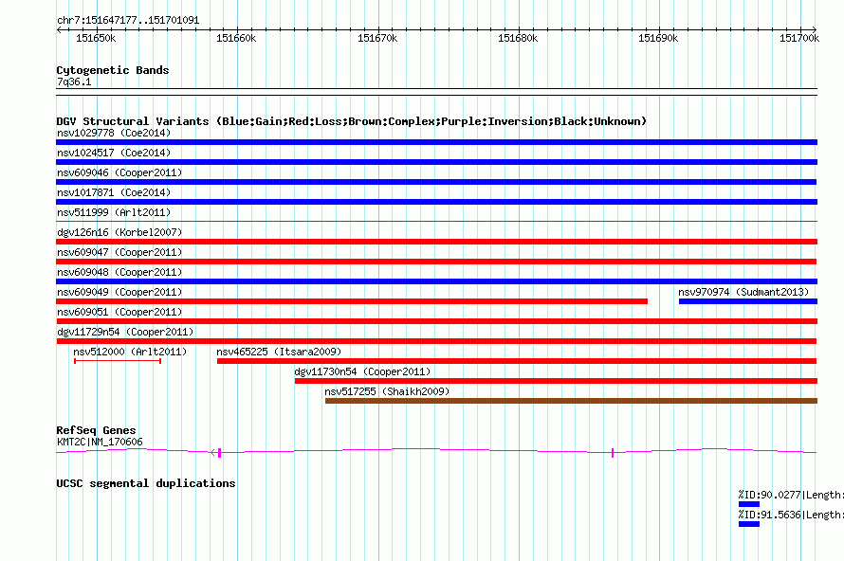Click the nsv512000 (Arlt2011) label
This screenshot has width=844, height=561.
[x=130, y=352]
